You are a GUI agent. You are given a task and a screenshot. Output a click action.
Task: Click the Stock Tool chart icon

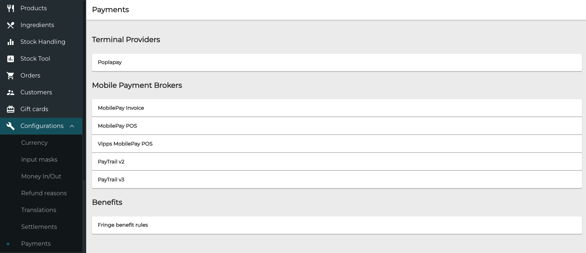11,58
